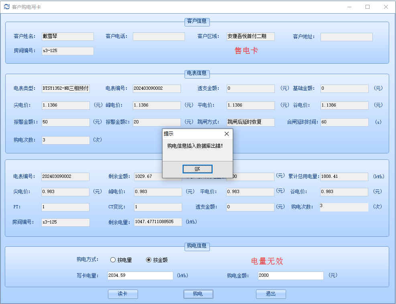396x304 pixels.
Task: Click the 读卡 read card button
Action: point(123,294)
